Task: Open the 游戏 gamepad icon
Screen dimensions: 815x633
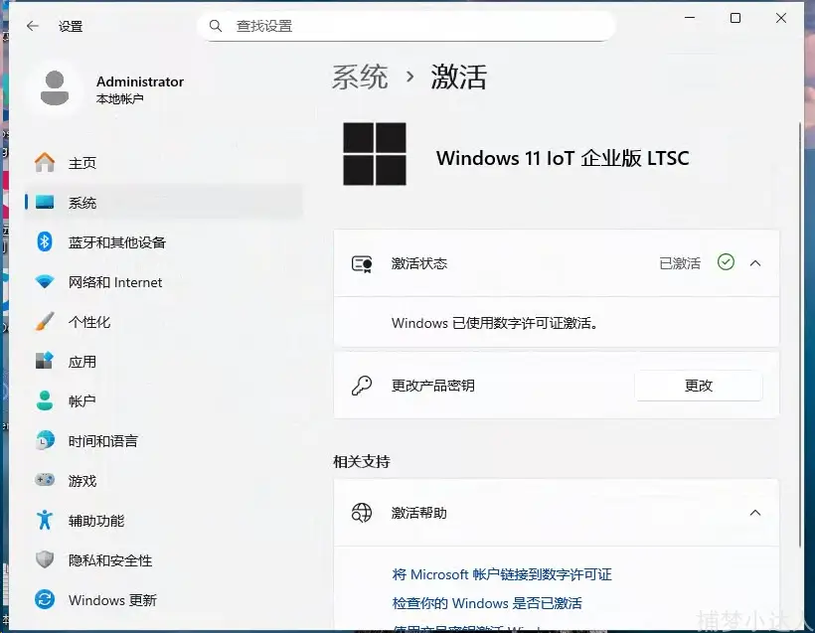Action: [45, 481]
